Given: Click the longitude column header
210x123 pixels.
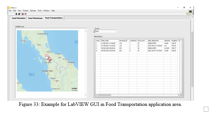Looking at the screenshot, I should tap(174, 41).
